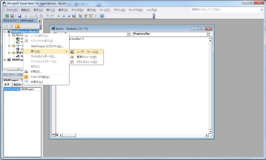Open the ヘルプ(H) menu
Viewport: 266px width, 160px height.
pos(151,10)
